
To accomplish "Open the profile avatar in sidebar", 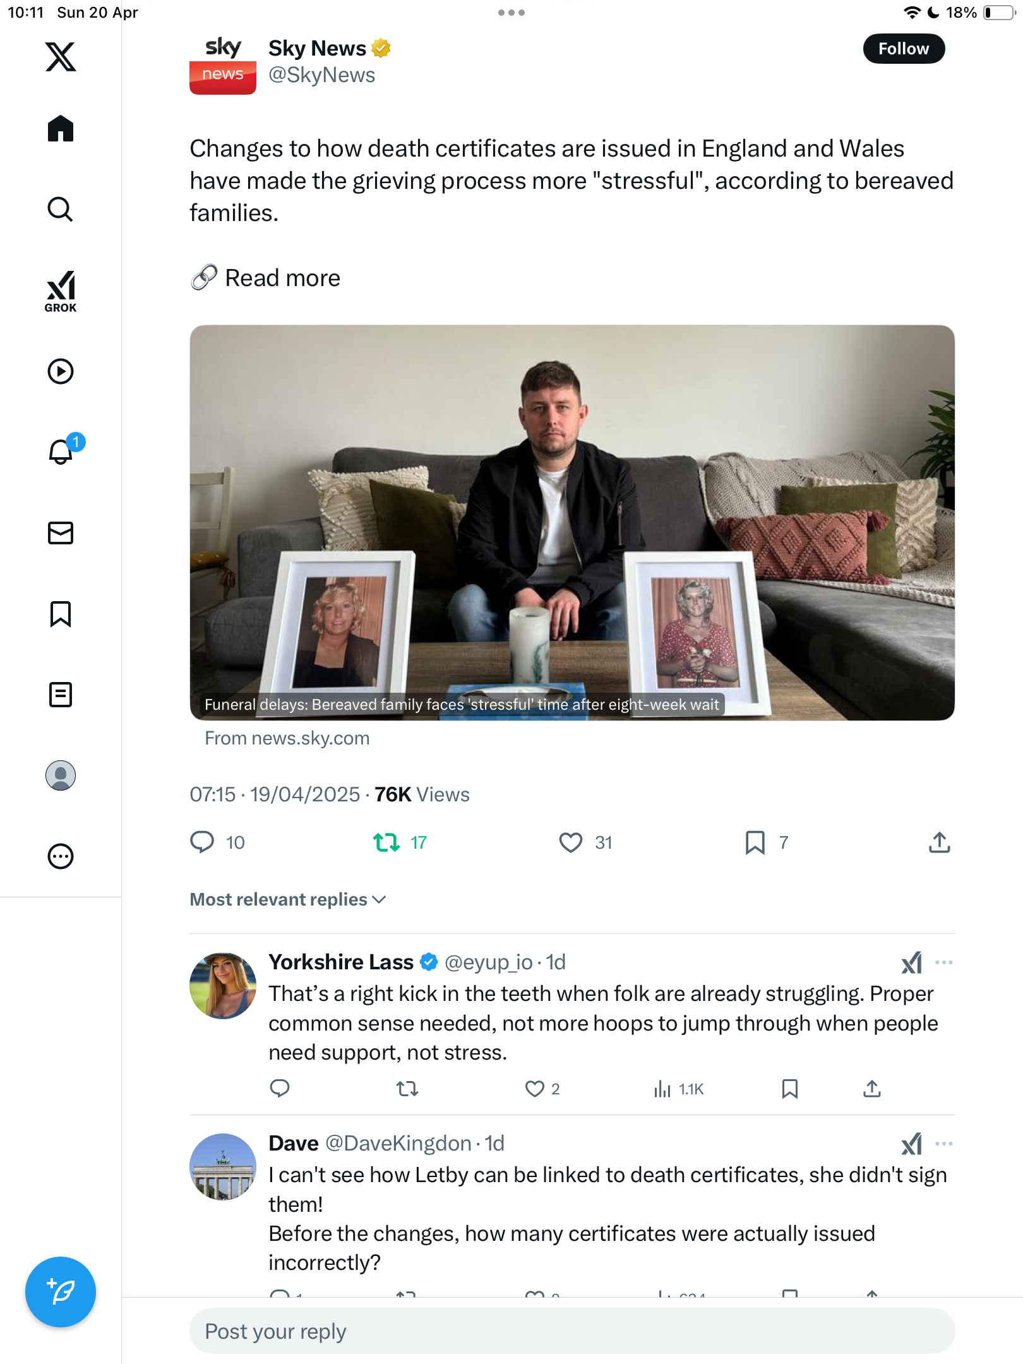I will [x=61, y=775].
